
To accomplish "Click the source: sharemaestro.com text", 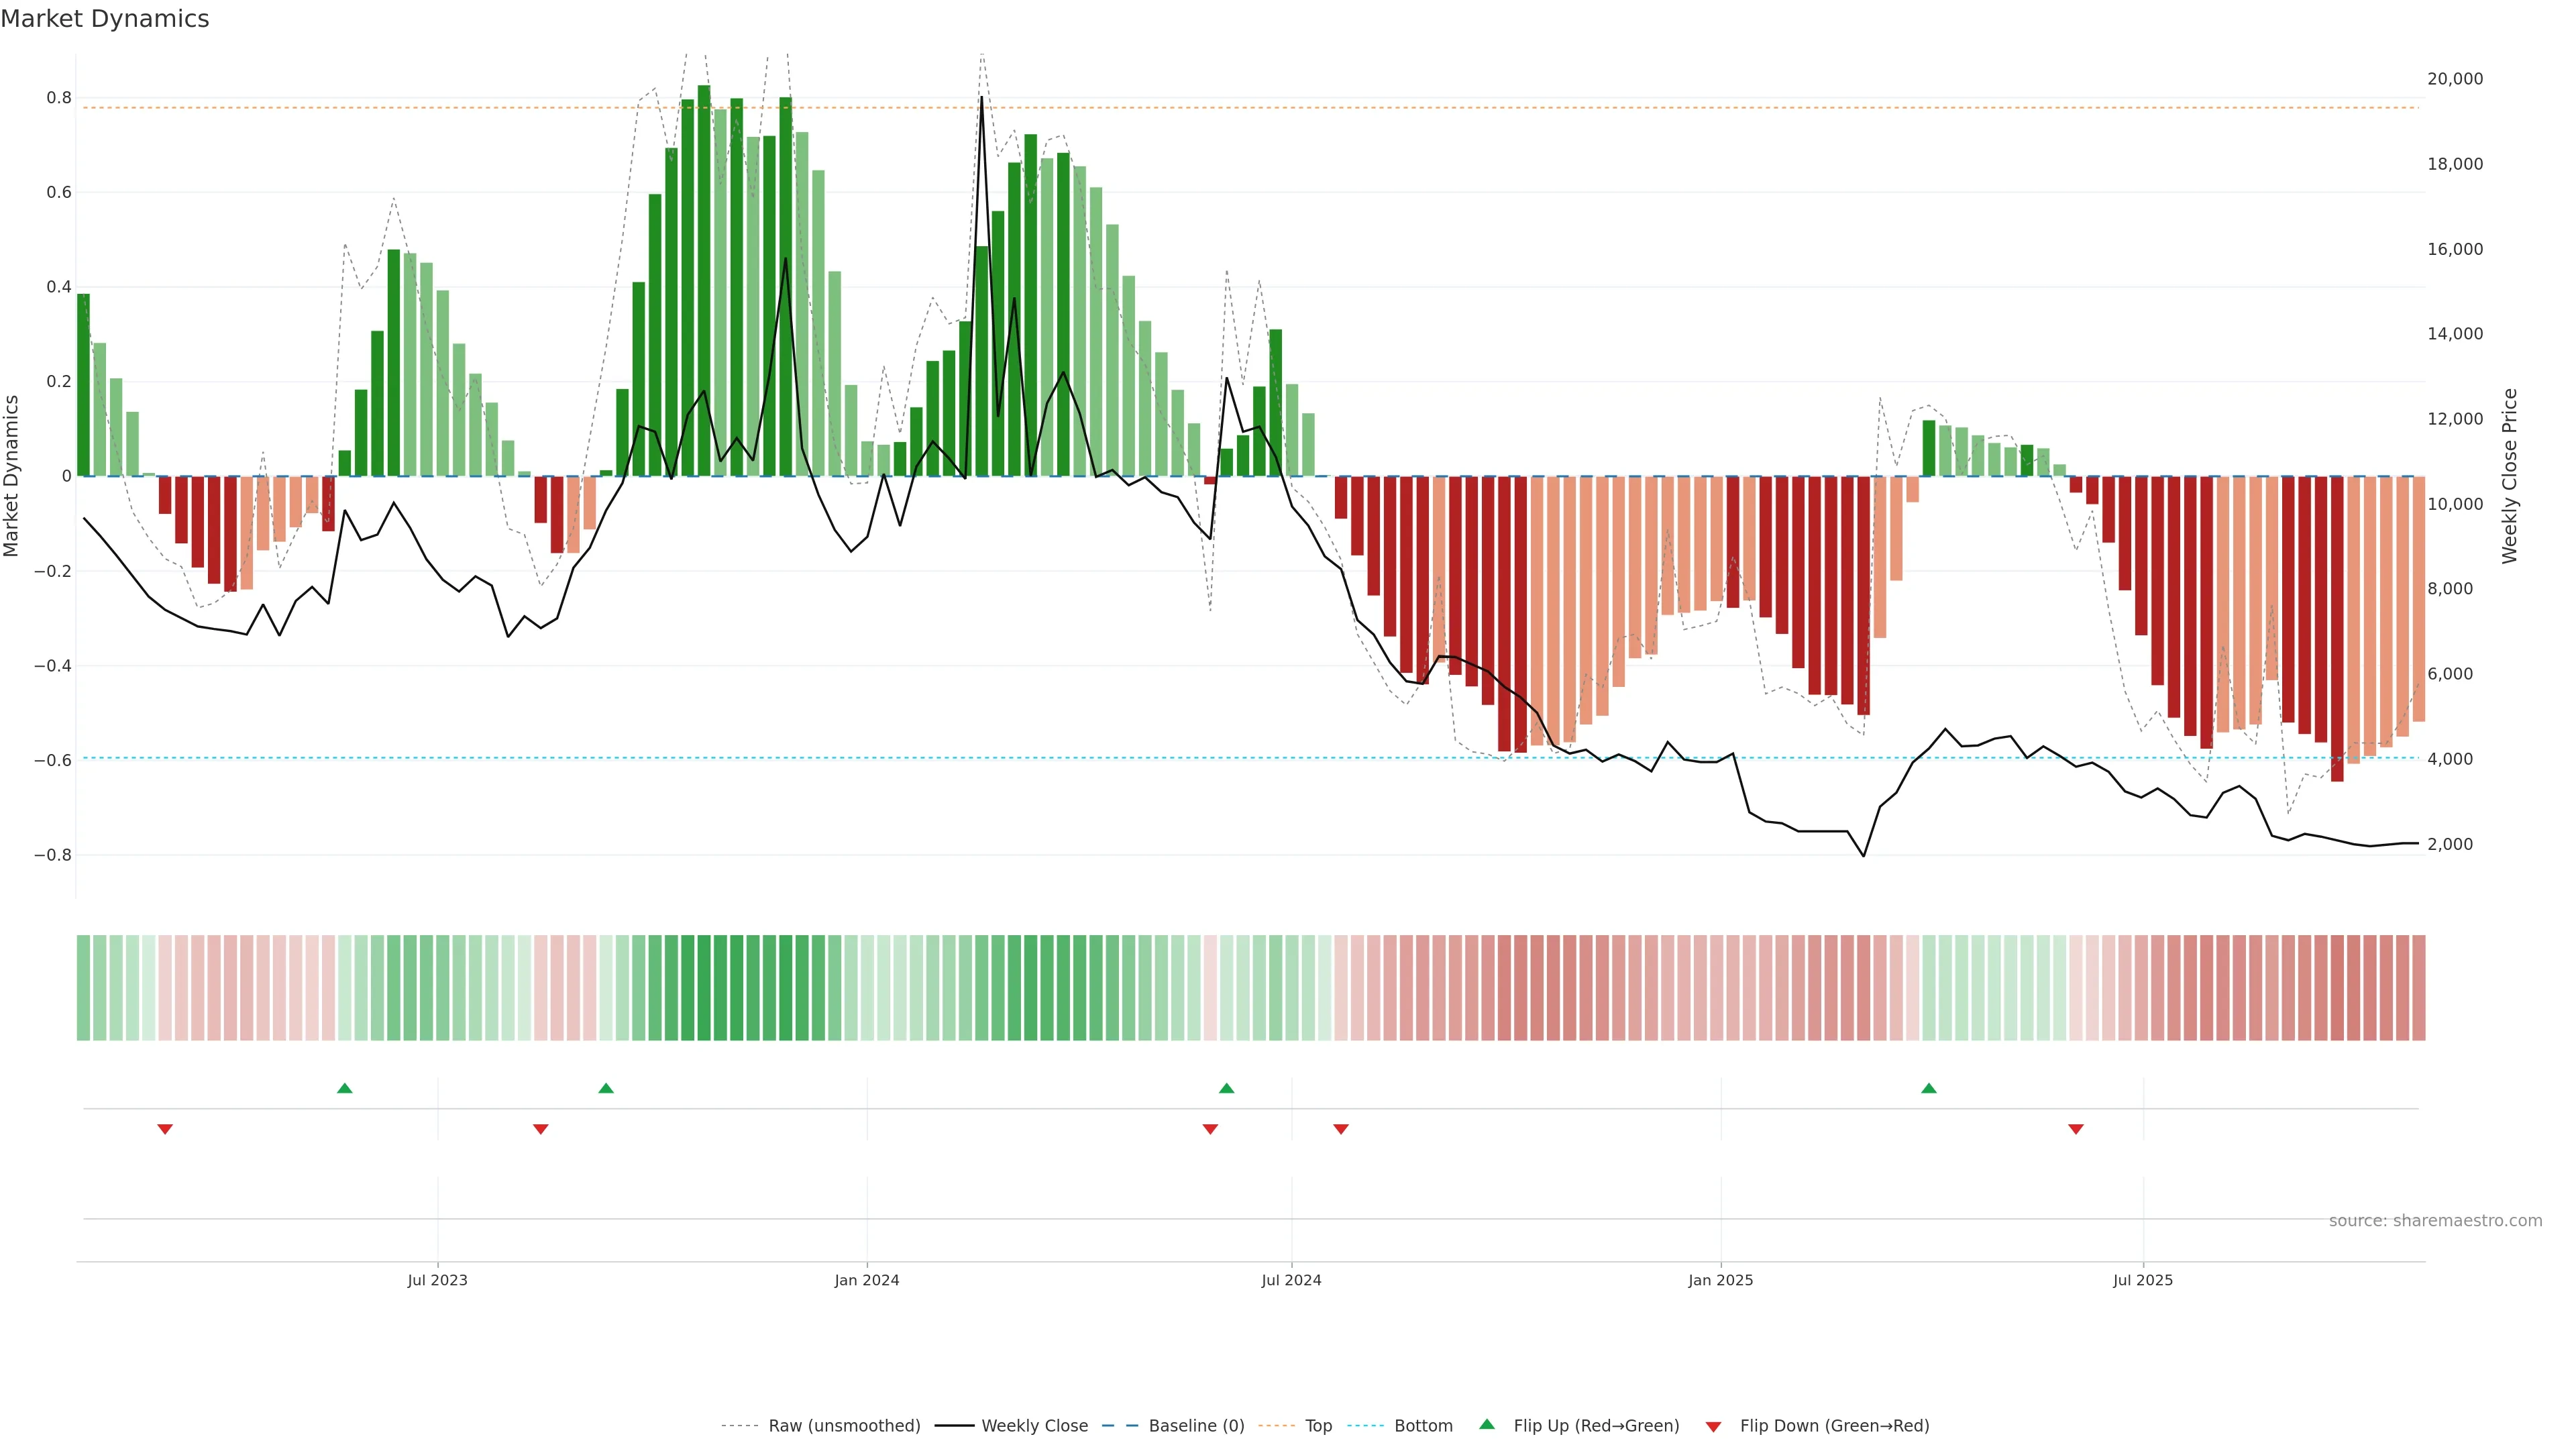I will pyautogui.click(x=2435, y=1220).
